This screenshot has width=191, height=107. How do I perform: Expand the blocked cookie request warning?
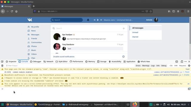[x=5, y=78]
